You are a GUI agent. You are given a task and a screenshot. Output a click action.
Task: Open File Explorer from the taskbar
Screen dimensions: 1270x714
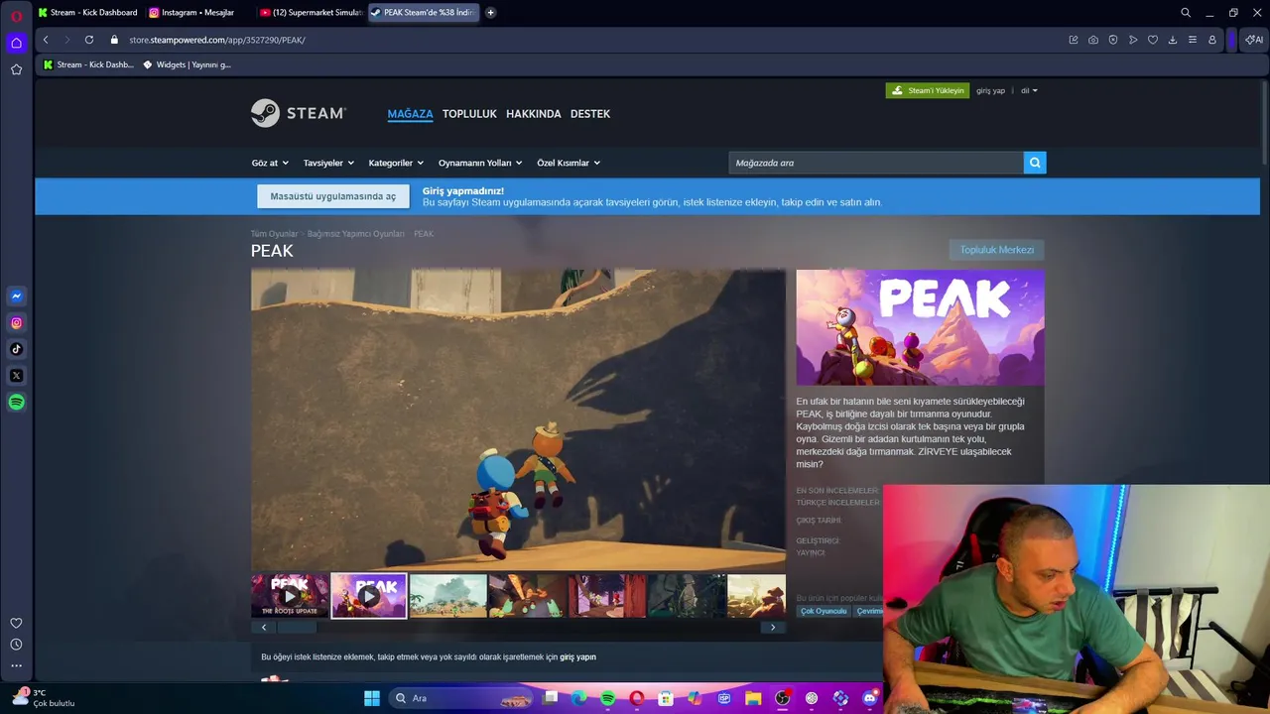753,698
